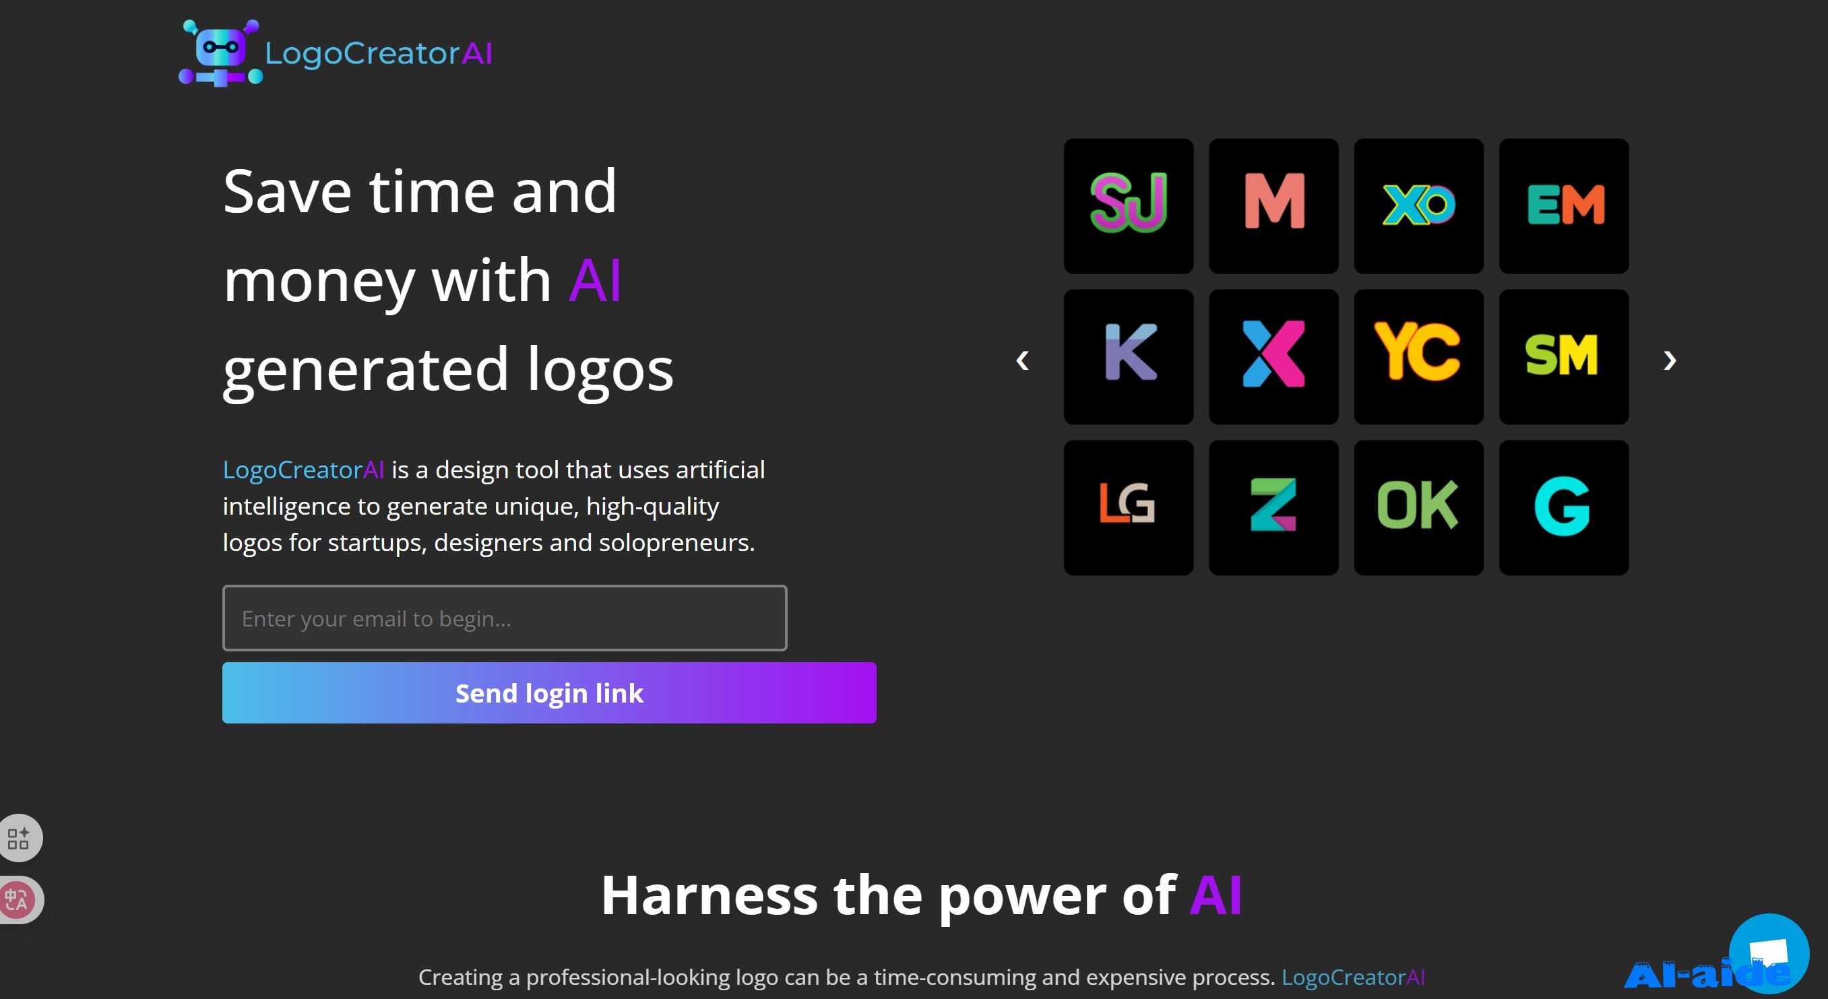Image resolution: width=1828 pixels, height=999 pixels.
Task: Open the browser extension grid sparkle icon
Action: pos(19,838)
